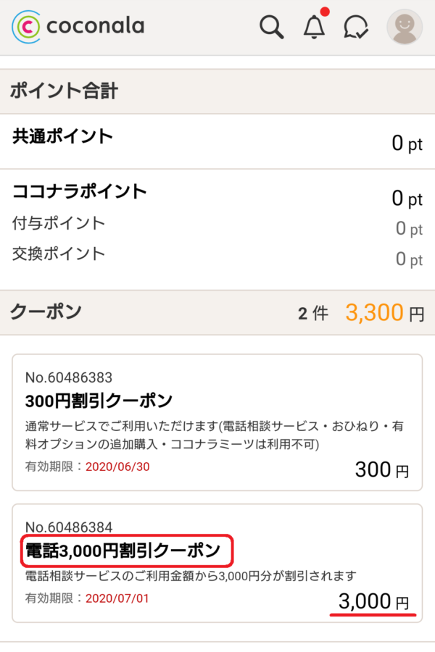Click the ポイント合計 section header
Screen dimensions: 435x652
(64, 91)
